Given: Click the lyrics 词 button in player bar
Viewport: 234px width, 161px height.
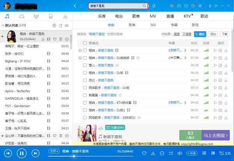Looking at the screenshot, I should pyautogui.click(x=204, y=153).
